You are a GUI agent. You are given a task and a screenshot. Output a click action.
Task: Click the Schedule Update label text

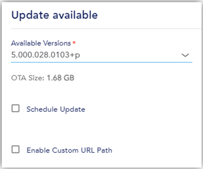tap(56, 110)
